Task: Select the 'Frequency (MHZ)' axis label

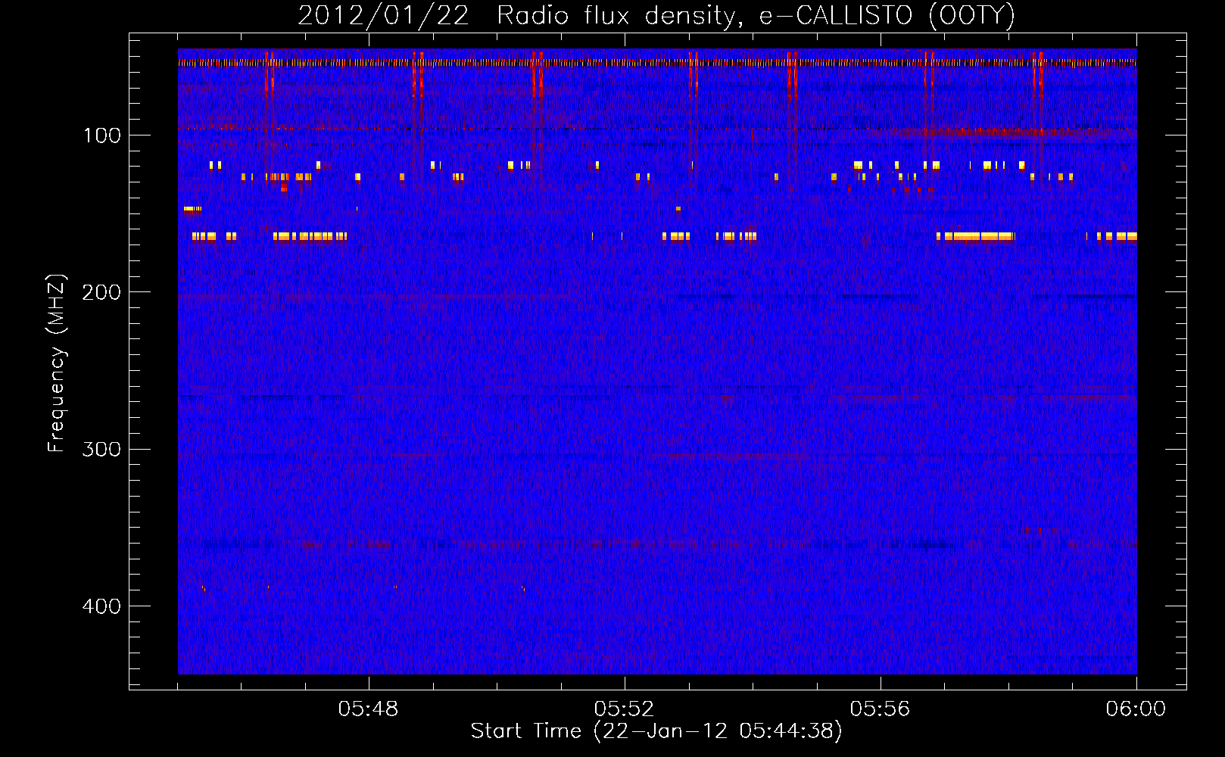Action: 57,363
